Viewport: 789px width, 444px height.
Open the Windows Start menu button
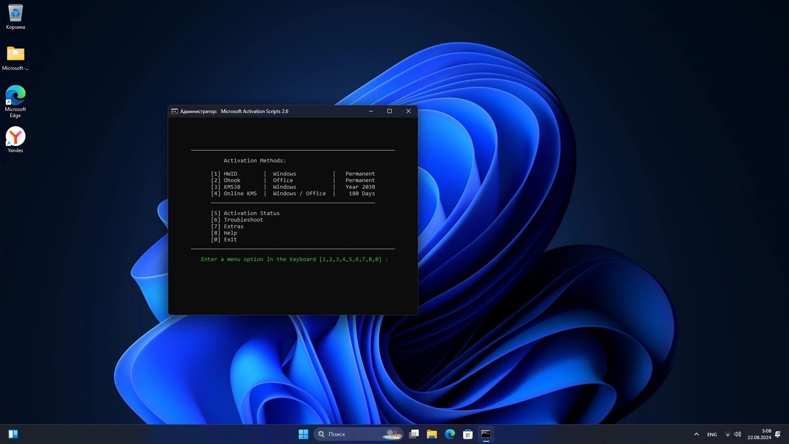pos(303,434)
